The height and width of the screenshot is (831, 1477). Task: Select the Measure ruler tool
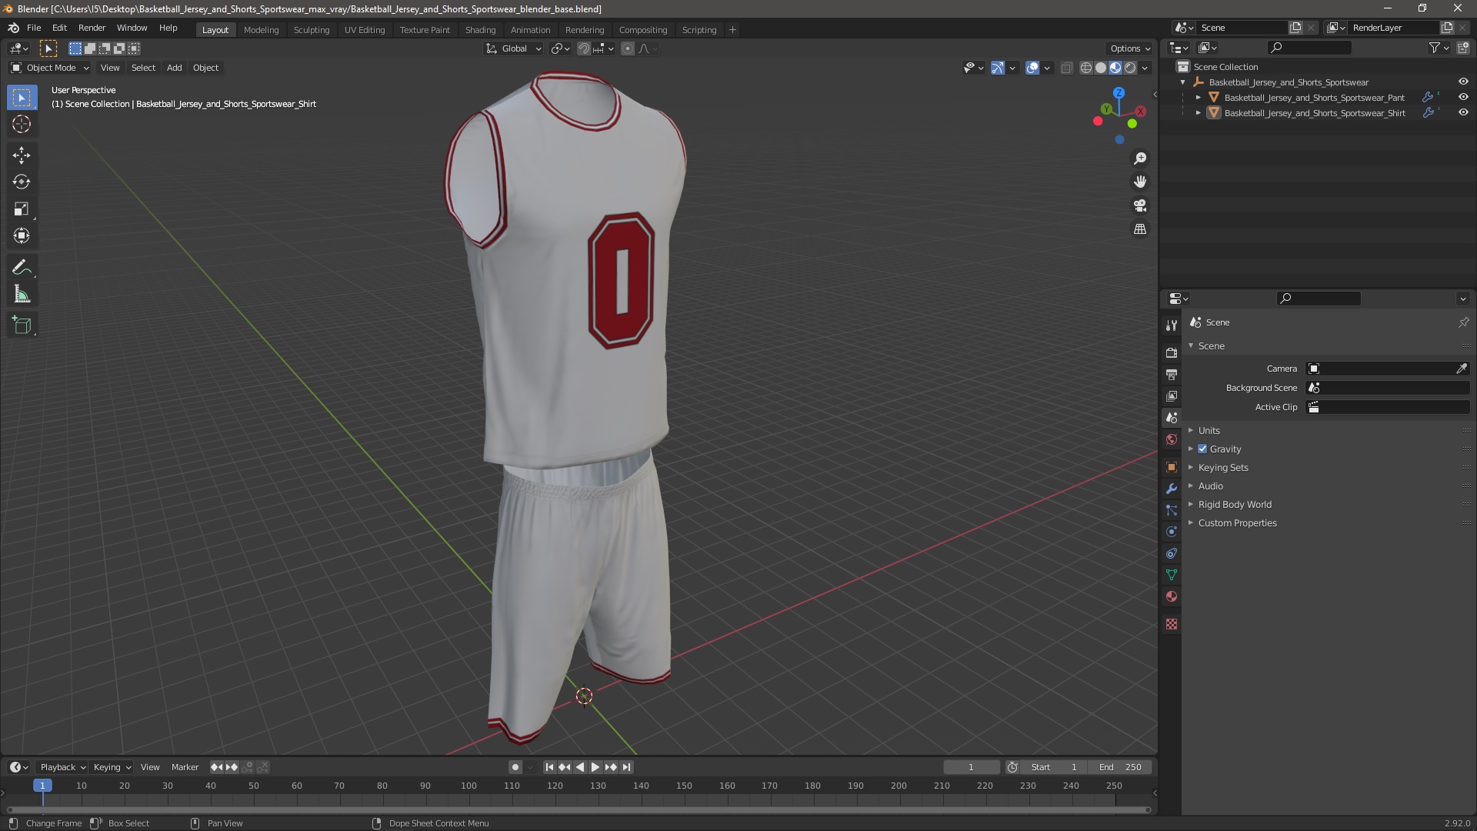click(x=22, y=295)
